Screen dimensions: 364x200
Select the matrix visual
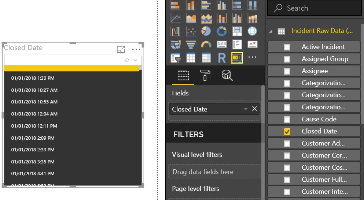[x=206, y=58]
